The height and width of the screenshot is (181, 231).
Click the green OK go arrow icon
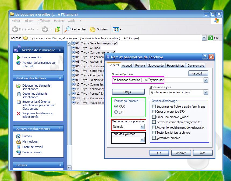point(211,38)
